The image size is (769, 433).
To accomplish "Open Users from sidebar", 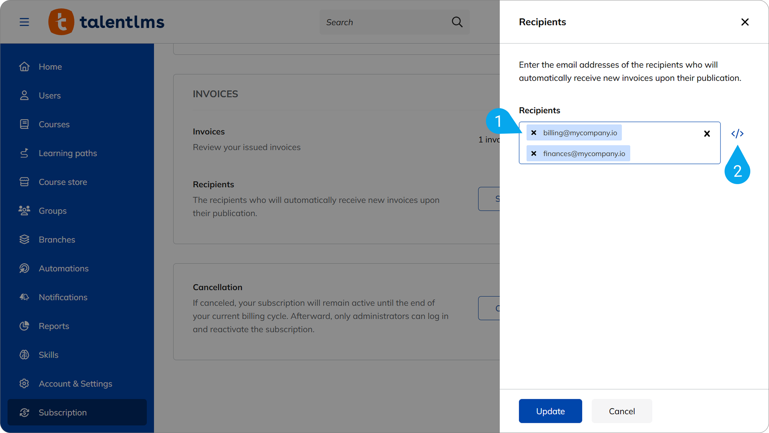I will pyautogui.click(x=49, y=96).
